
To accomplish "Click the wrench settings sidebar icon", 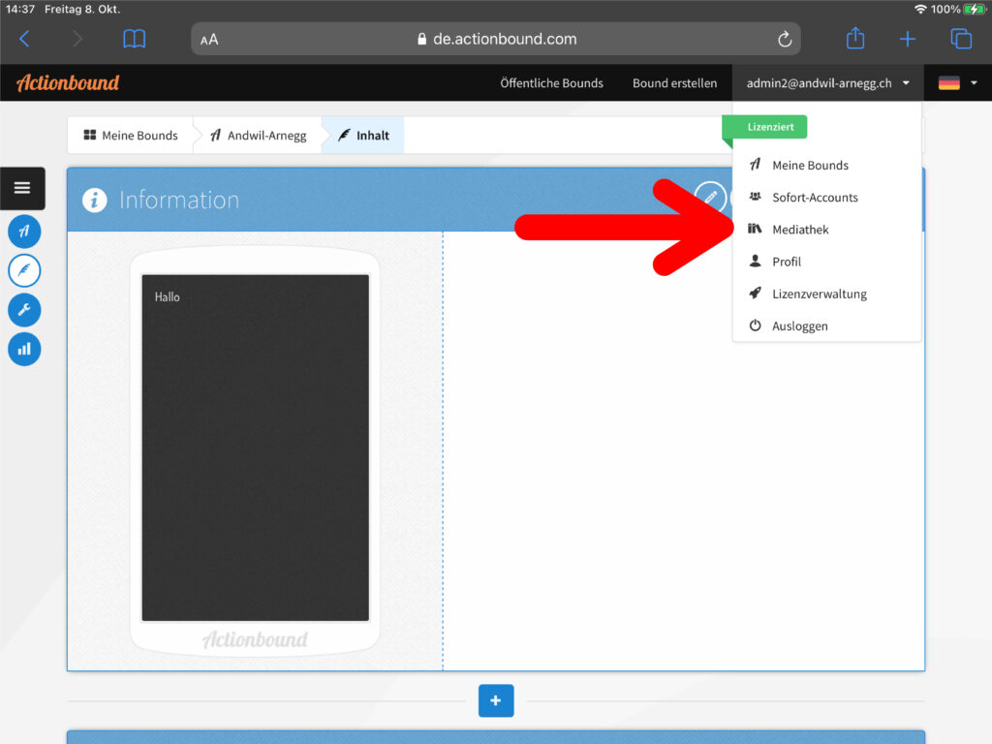I will click(x=24, y=310).
